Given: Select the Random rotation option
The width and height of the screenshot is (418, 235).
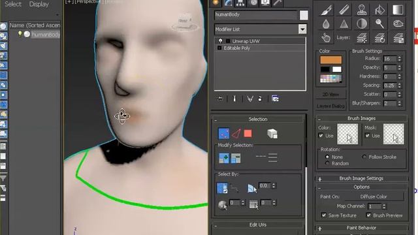Looking at the screenshot, I should [327, 163].
